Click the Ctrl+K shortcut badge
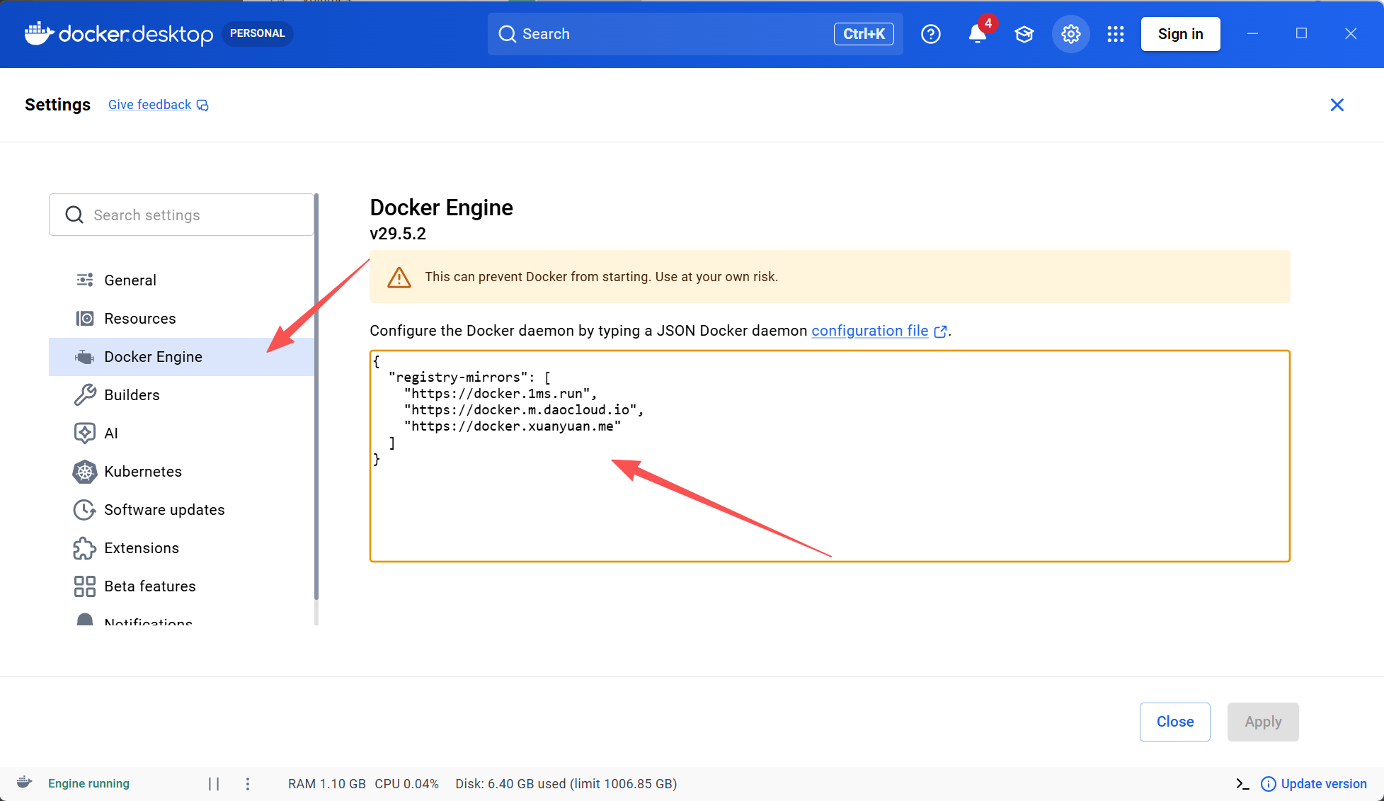Viewport: 1384px width, 801px height. click(864, 34)
